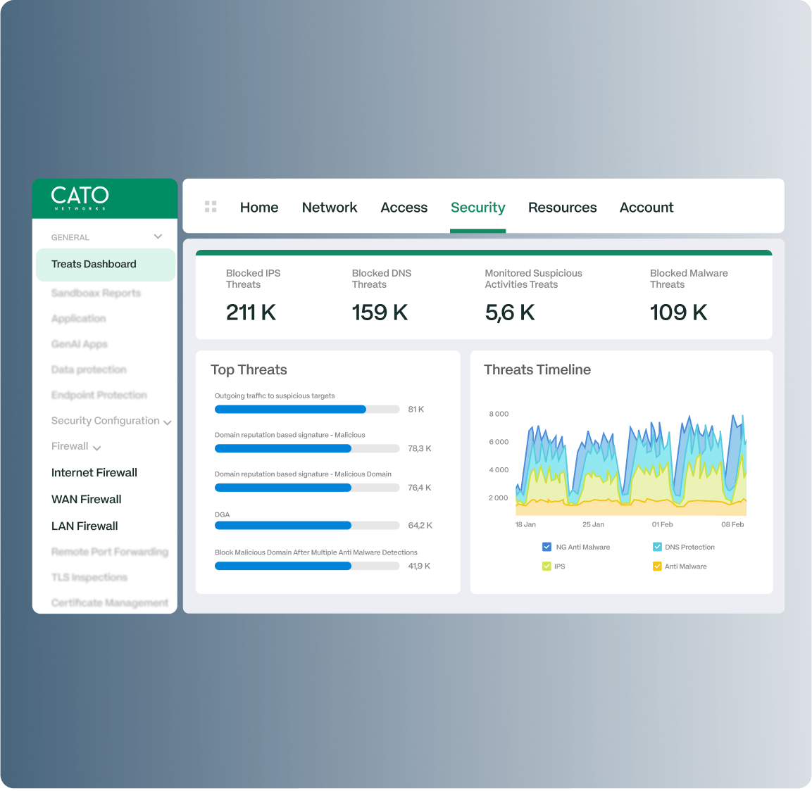Image resolution: width=812 pixels, height=791 pixels.
Task: Click Block Malicious Domain After Multiple bar
Action: 307,566
